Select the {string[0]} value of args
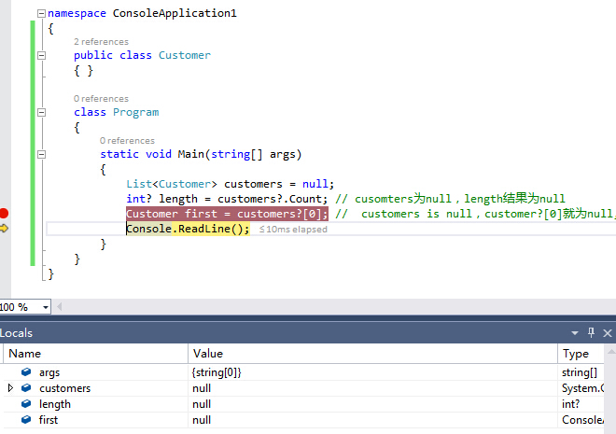Image resolution: width=616 pixels, height=434 pixels. tap(217, 372)
